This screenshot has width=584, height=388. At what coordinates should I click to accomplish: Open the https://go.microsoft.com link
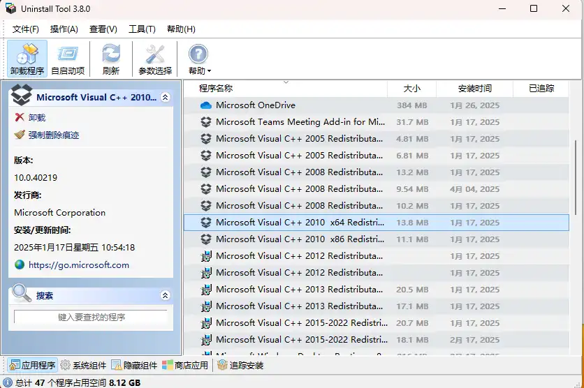click(x=79, y=265)
